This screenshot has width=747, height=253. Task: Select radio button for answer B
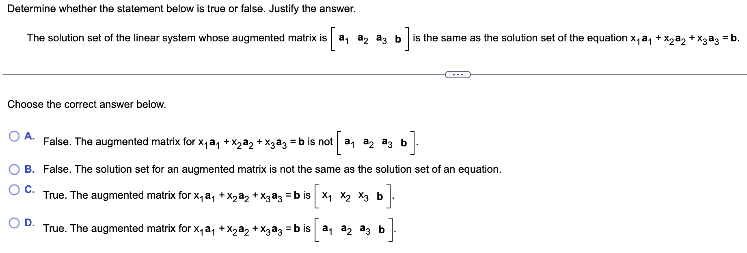pos(15,169)
